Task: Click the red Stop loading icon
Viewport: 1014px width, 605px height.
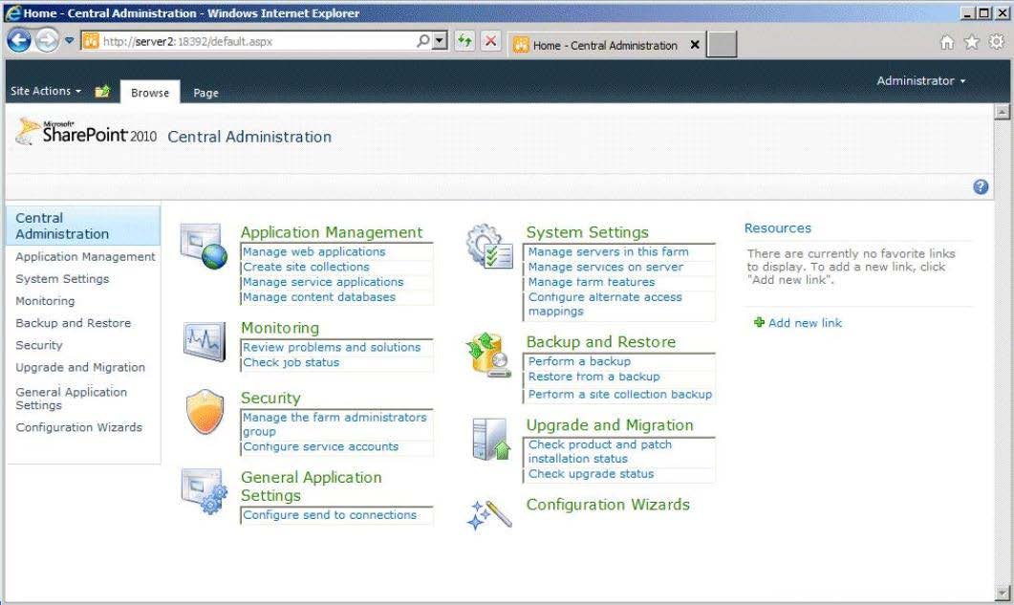Action: (491, 41)
